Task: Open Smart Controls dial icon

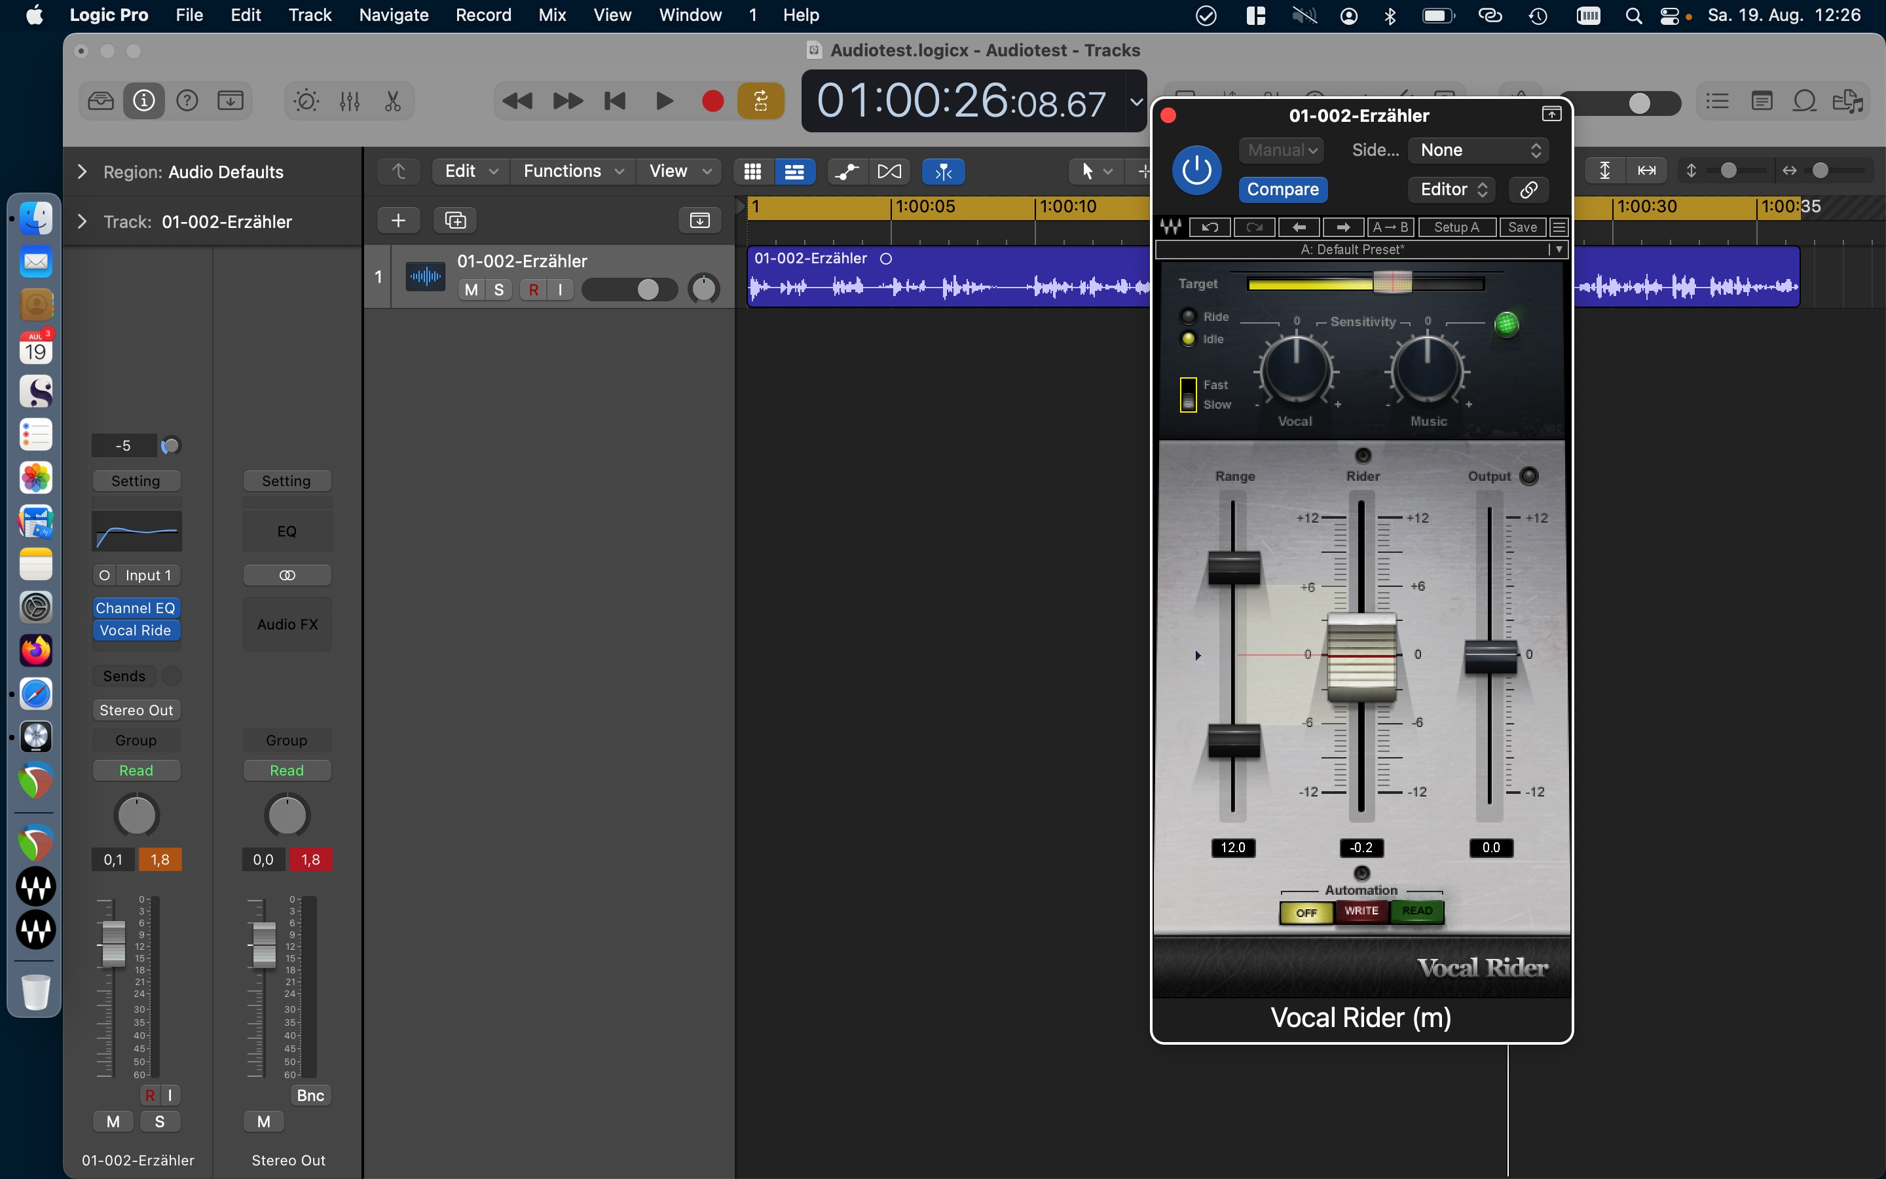Action: click(306, 102)
